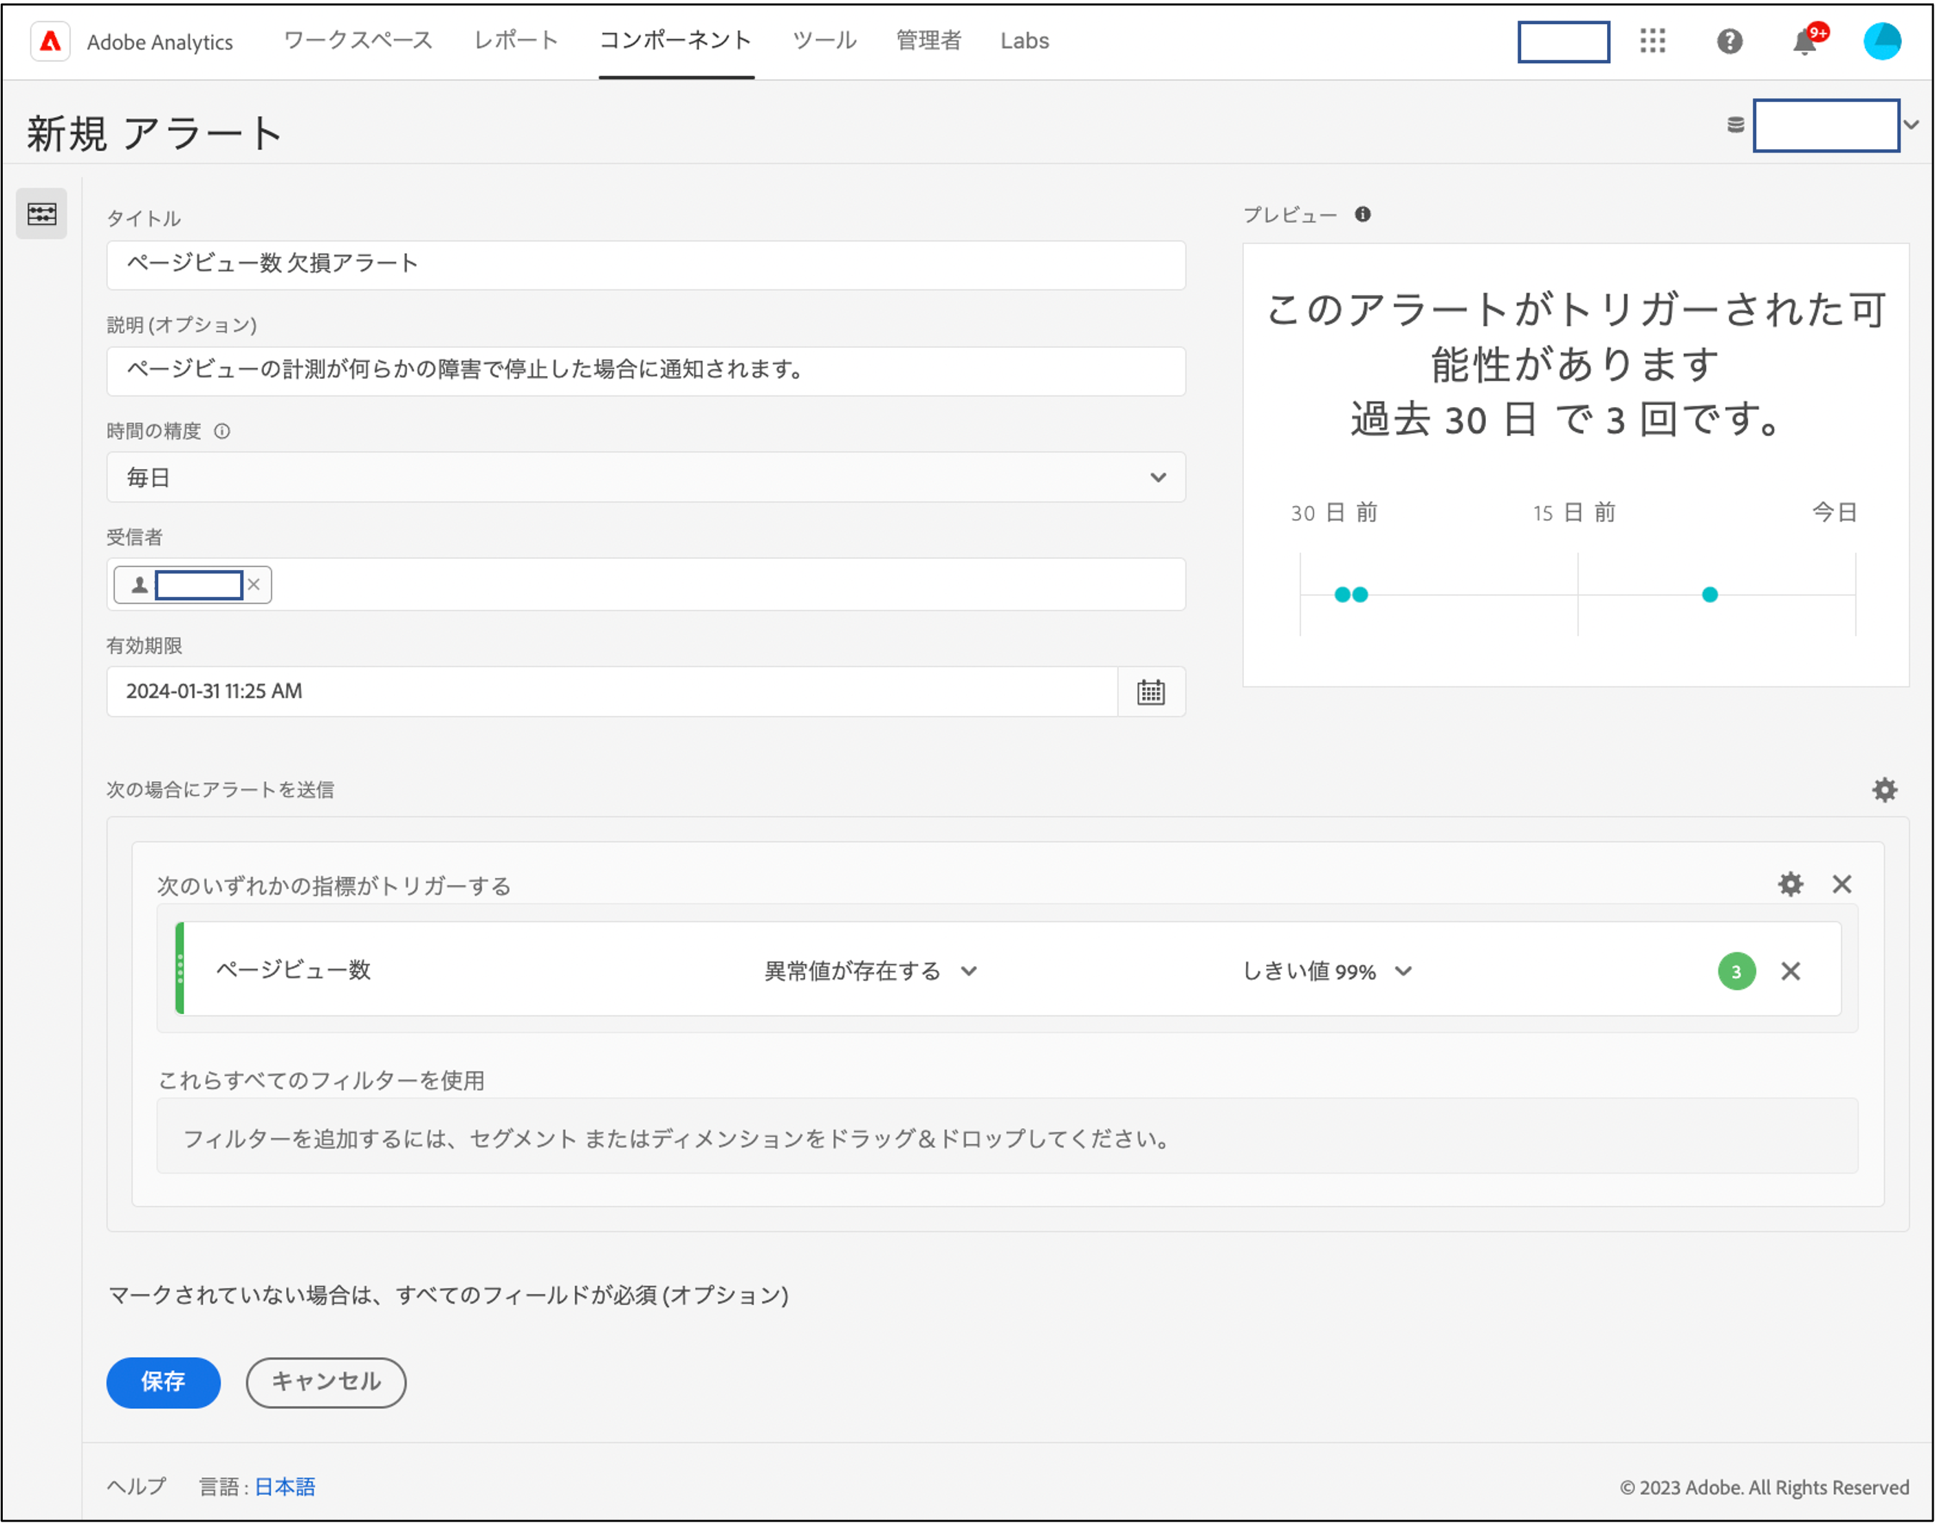Click the metric row drag handle

(x=180, y=969)
